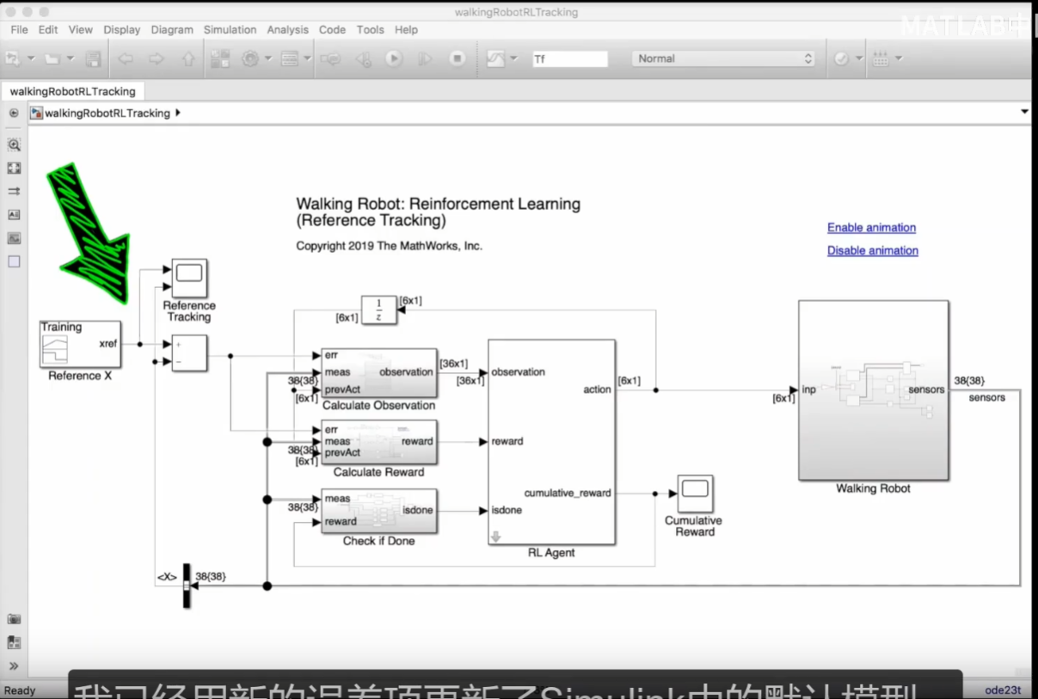
Task: Select the Annotation tool in palette
Action: coord(14,214)
